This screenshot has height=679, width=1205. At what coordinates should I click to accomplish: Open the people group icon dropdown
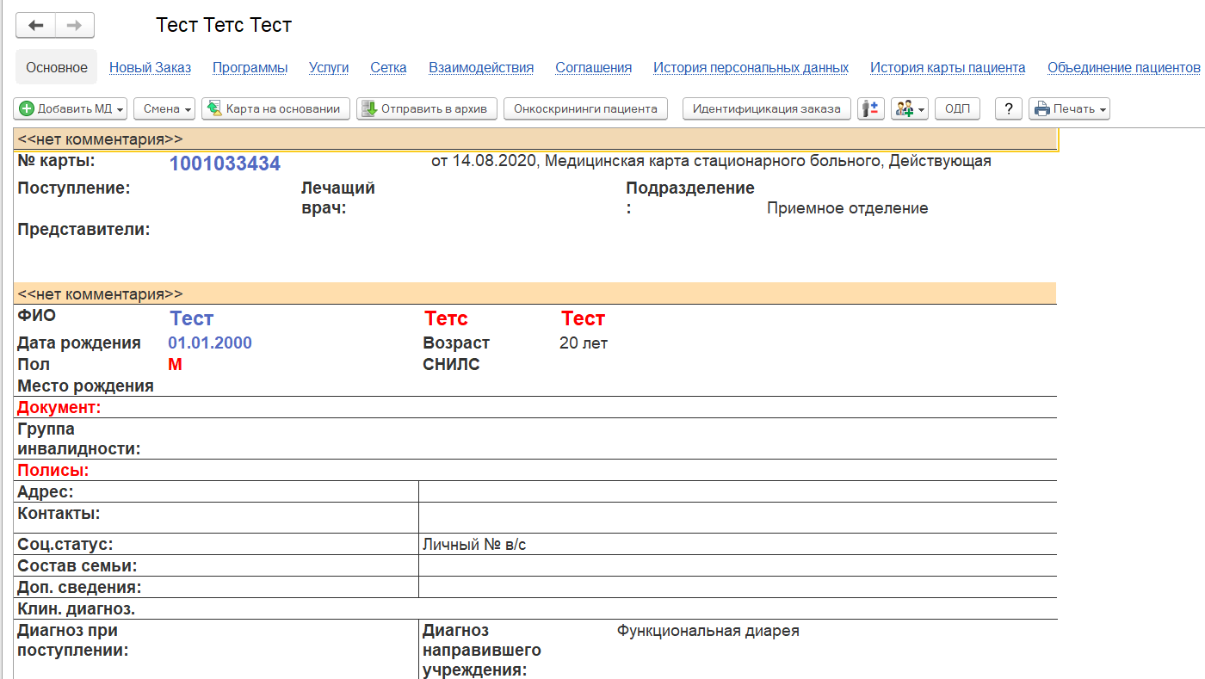click(x=910, y=108)
